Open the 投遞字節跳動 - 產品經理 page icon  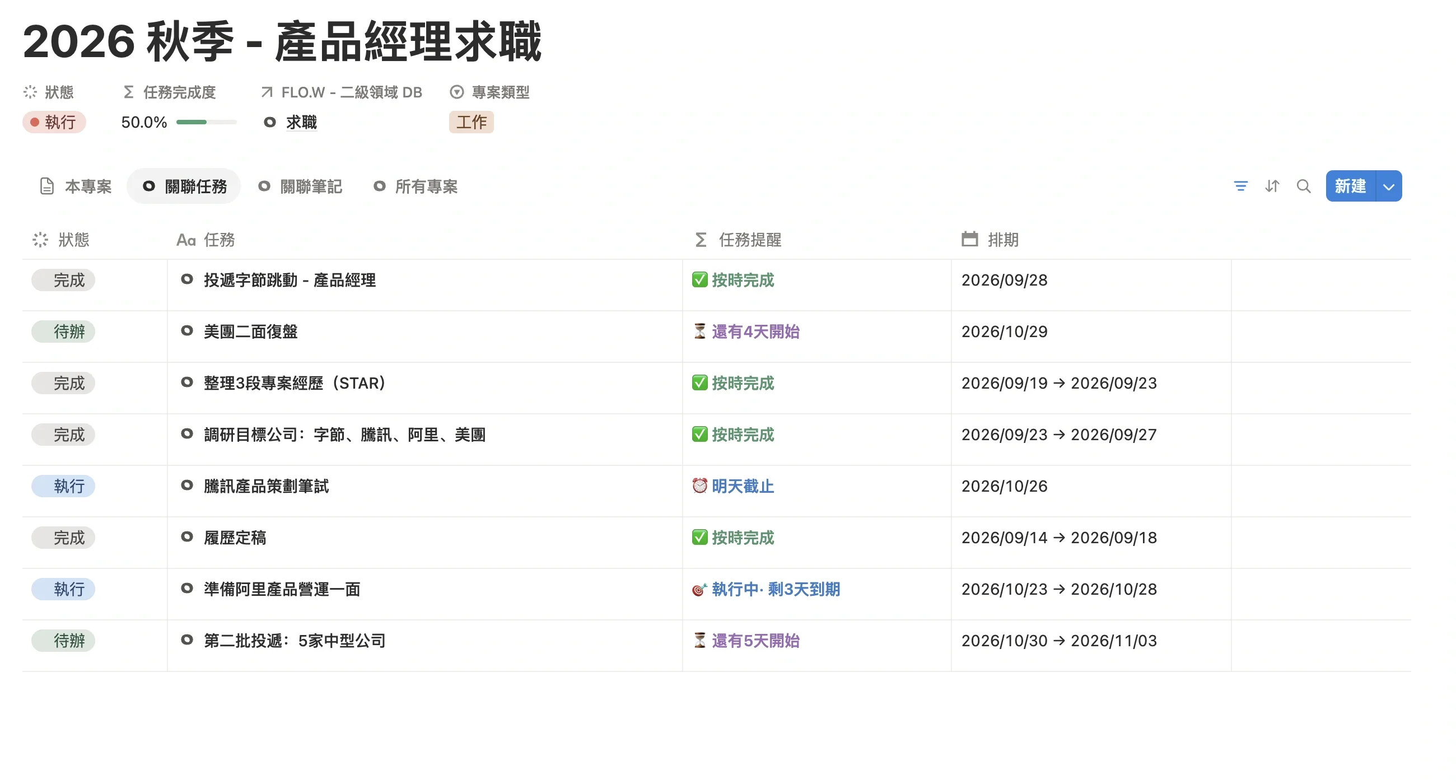click(x=187, y=279)
